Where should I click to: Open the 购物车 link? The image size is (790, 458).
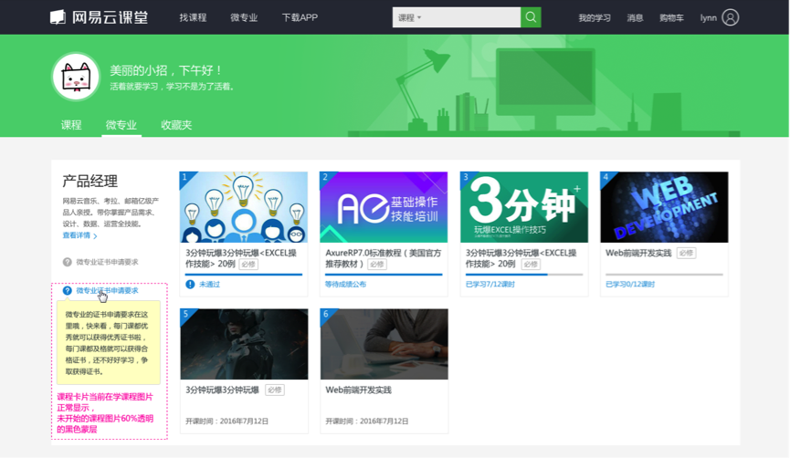(671, 18)
